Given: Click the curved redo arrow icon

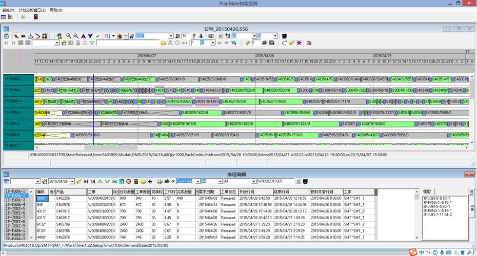Looking at the screenshot, I should [x=285, y=43].
